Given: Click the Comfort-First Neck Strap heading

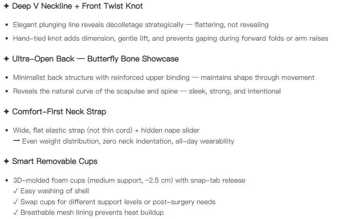Looking at the screenshot, I should tap(59, 111).
